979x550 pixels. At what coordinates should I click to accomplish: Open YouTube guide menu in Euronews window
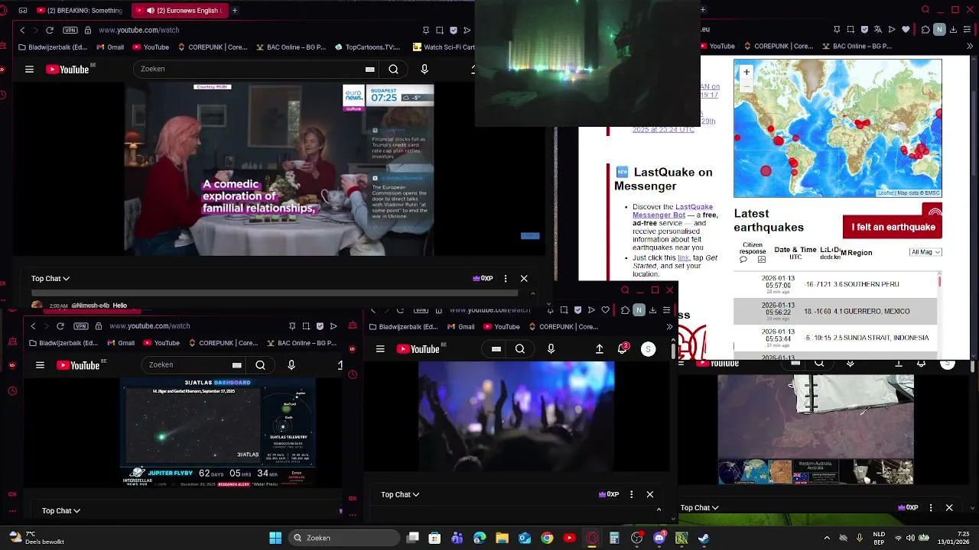click(29, 69)
